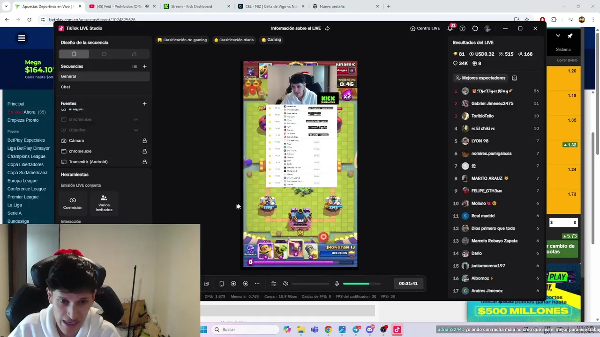Select the Cámara source row
The width and height of the screenshot is (600, 337).
click(x=104, y=141)
